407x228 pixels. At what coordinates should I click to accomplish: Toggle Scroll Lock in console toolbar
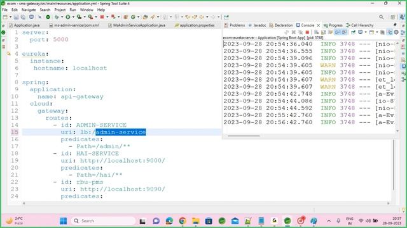pos(323,32)
